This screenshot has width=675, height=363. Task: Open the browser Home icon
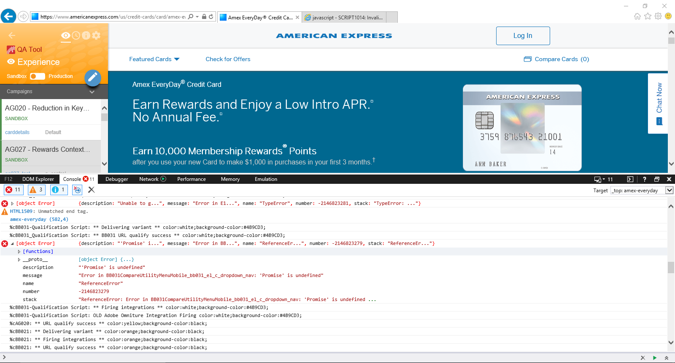point(637,16)
